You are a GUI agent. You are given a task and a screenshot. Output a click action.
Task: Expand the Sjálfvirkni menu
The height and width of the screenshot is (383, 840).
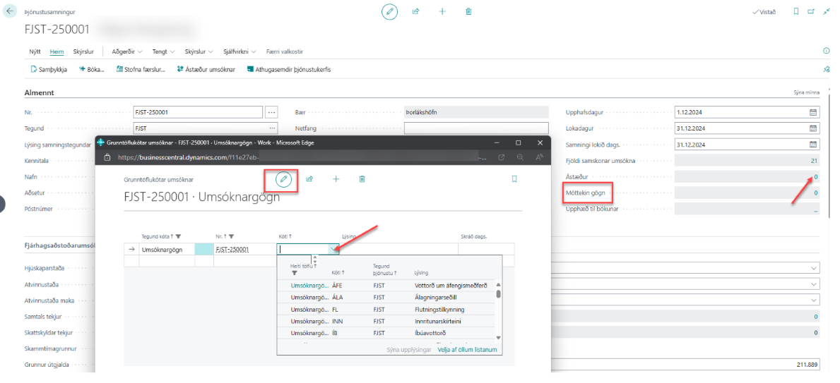[240, 51]
